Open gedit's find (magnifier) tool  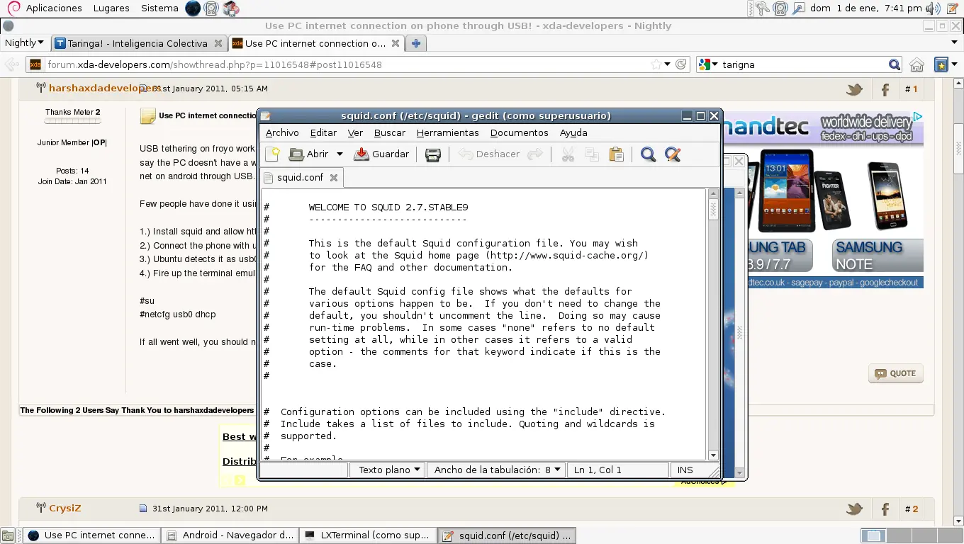tap(648, 154)
